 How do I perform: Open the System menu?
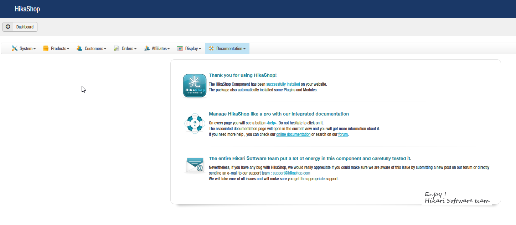coord(24,49)
